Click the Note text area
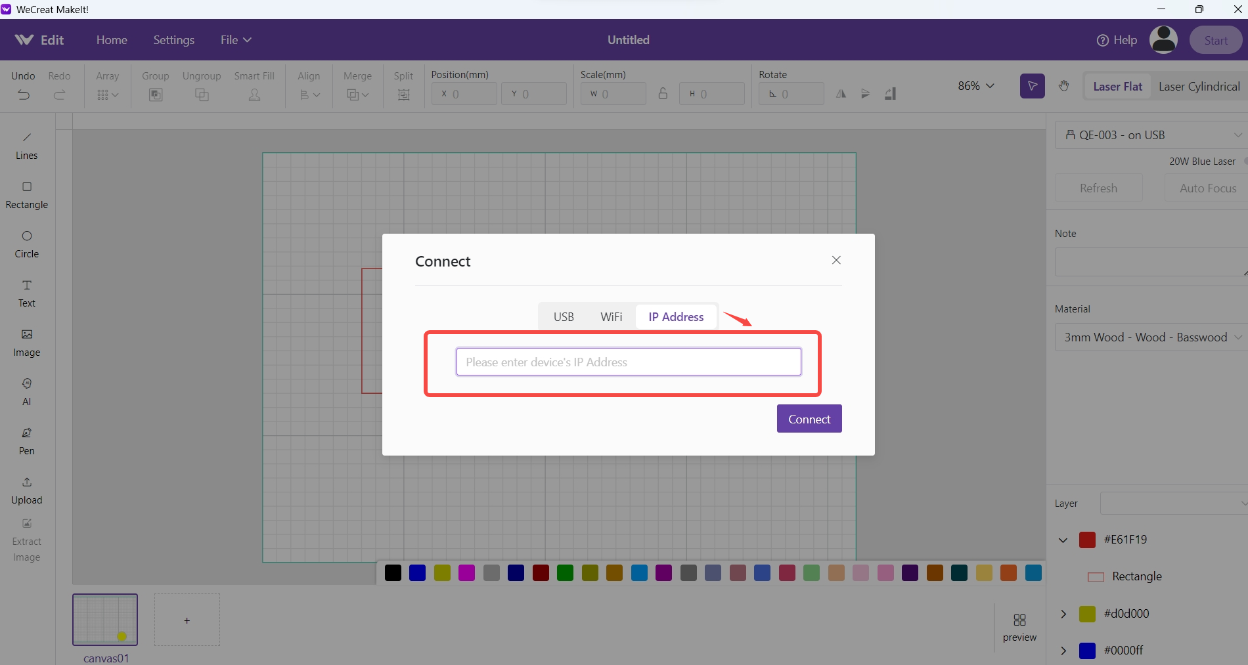The width and height of the screenshot is (1248, 665). 1151,262
